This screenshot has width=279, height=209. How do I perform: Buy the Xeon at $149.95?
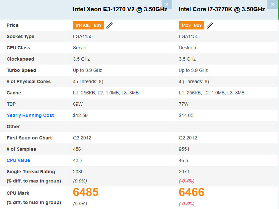89,26
